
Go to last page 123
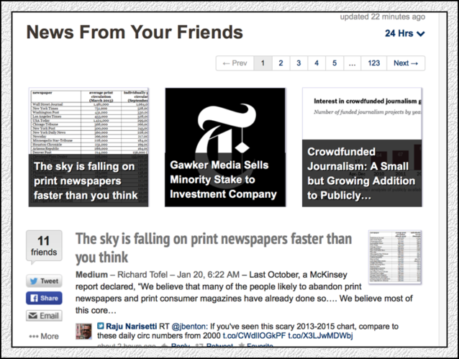tap(373, 63)
